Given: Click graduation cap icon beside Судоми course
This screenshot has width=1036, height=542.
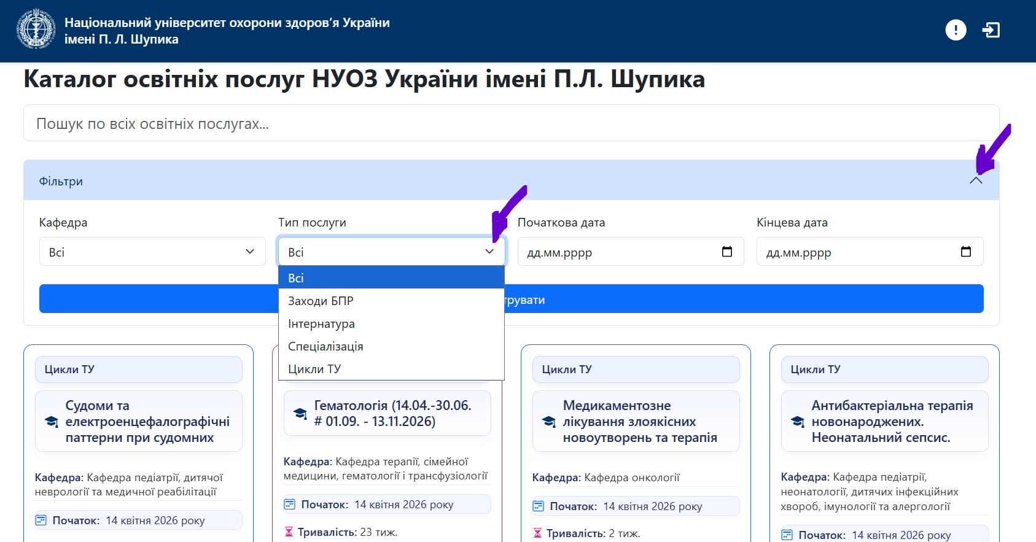Looking at the screenshot, I should [x=52, y=422].
